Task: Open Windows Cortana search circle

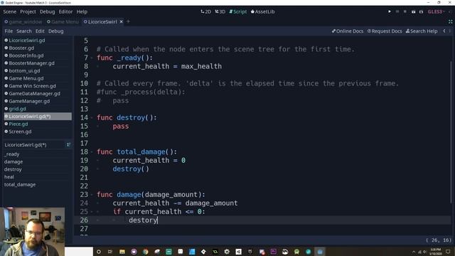Action: (99, 252)
